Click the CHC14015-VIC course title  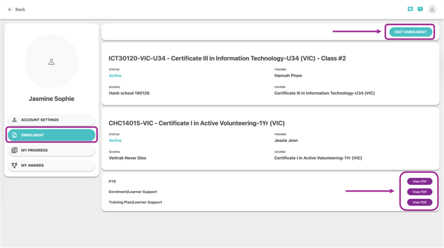coord(197,123)
